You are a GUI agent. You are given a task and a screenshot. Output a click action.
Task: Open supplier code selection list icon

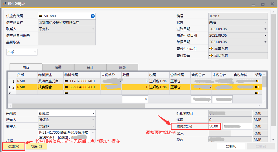point(93,16)
